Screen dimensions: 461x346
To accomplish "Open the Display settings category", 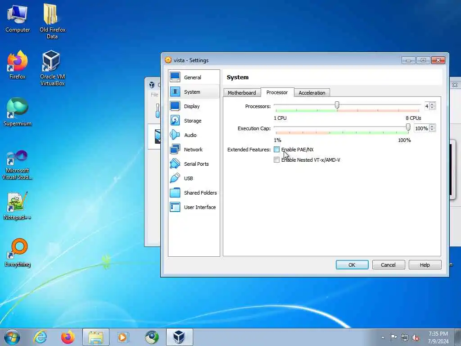I will click(194, 106).
